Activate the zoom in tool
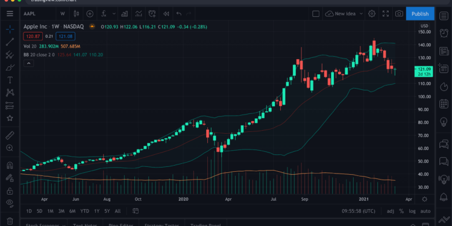The width and height of the screenshot is (452, 226). click(x=10, y=148)
